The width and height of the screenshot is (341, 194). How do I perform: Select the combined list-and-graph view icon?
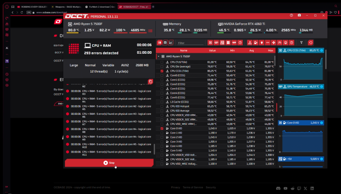click(x=159, y=42)
